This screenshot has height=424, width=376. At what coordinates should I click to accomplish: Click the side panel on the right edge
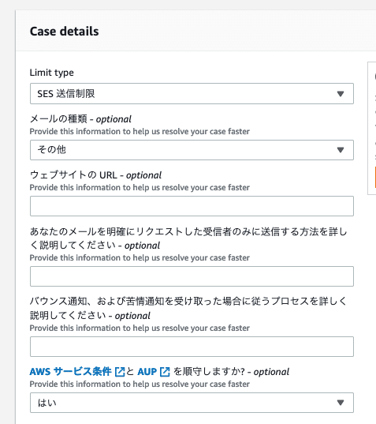tap(372, 128)
